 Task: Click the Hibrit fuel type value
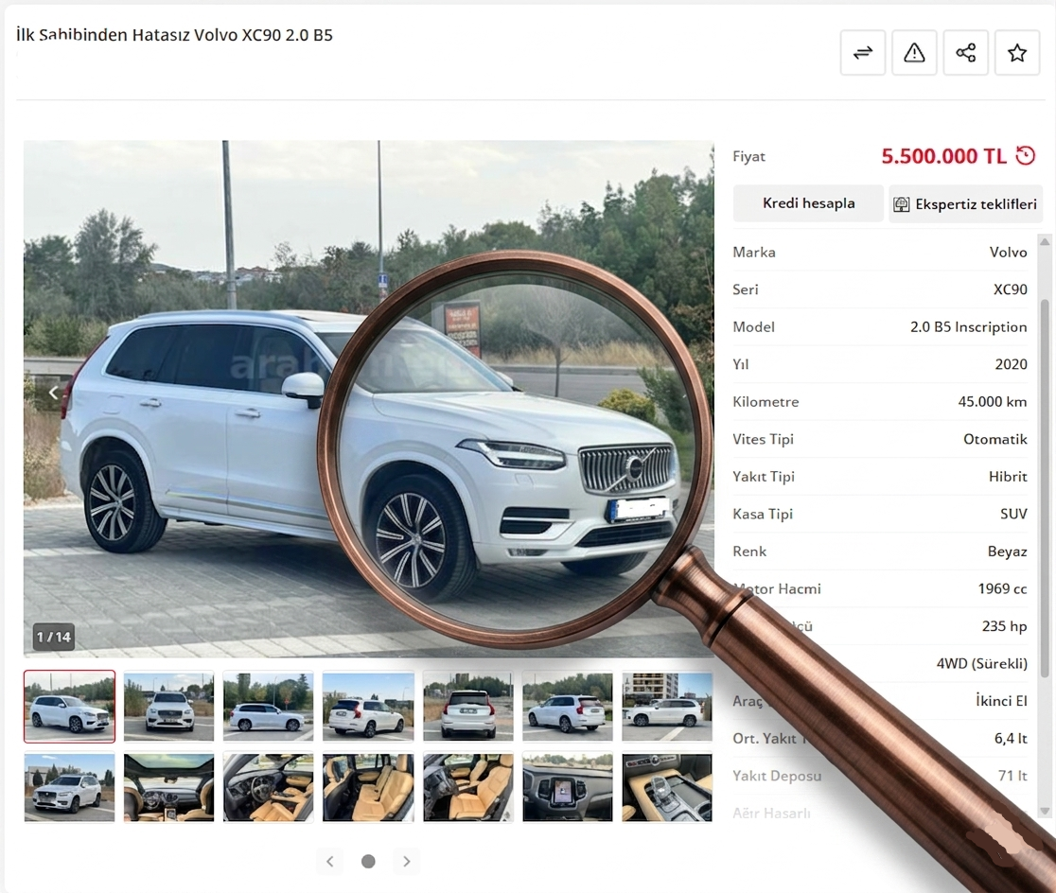[x=1008, y=476]
